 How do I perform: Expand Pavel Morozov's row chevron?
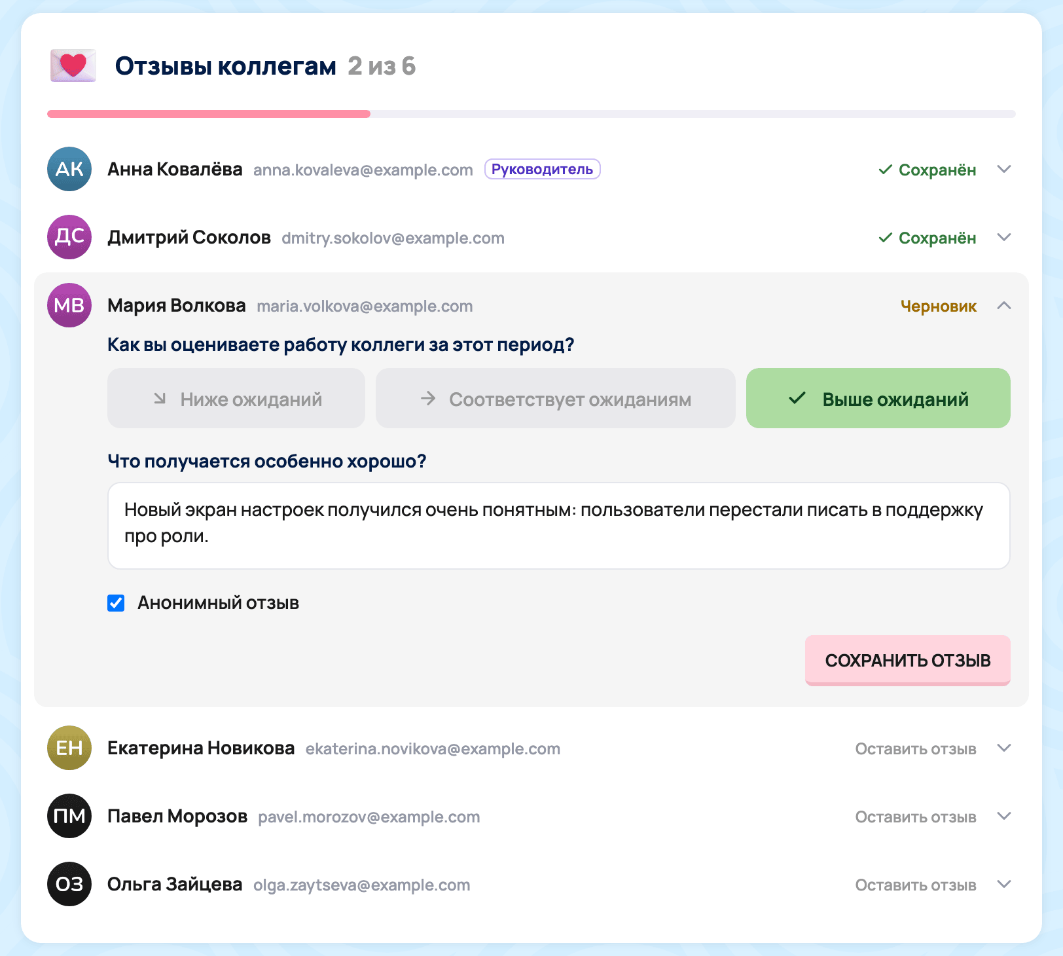1004,816
